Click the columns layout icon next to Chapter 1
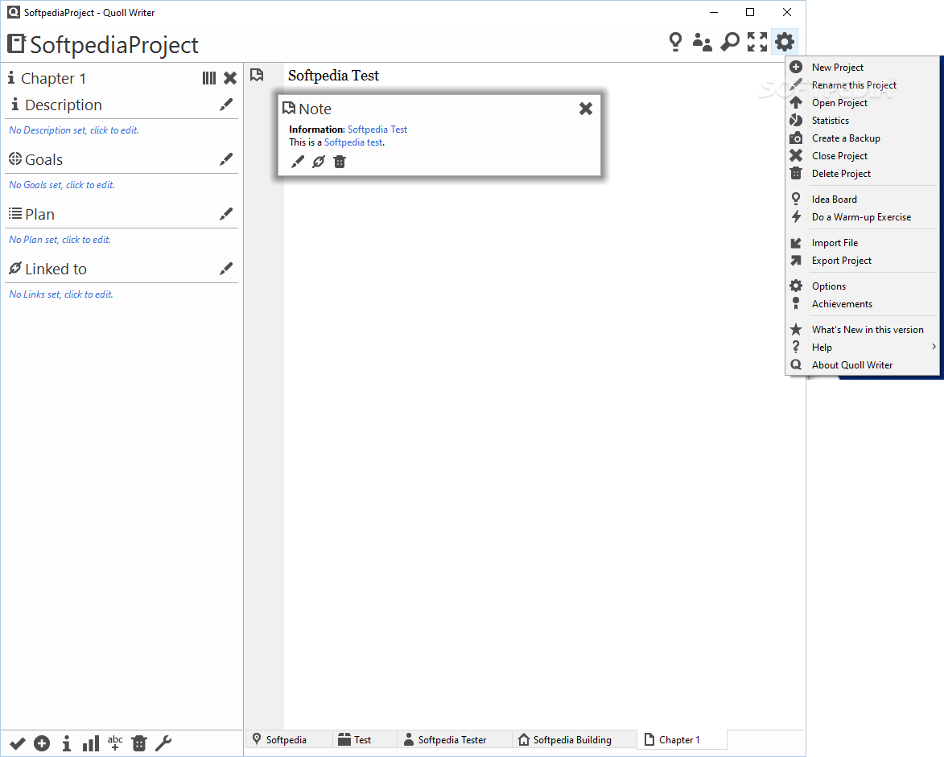 pyautogui.click(x=209, y=78)
